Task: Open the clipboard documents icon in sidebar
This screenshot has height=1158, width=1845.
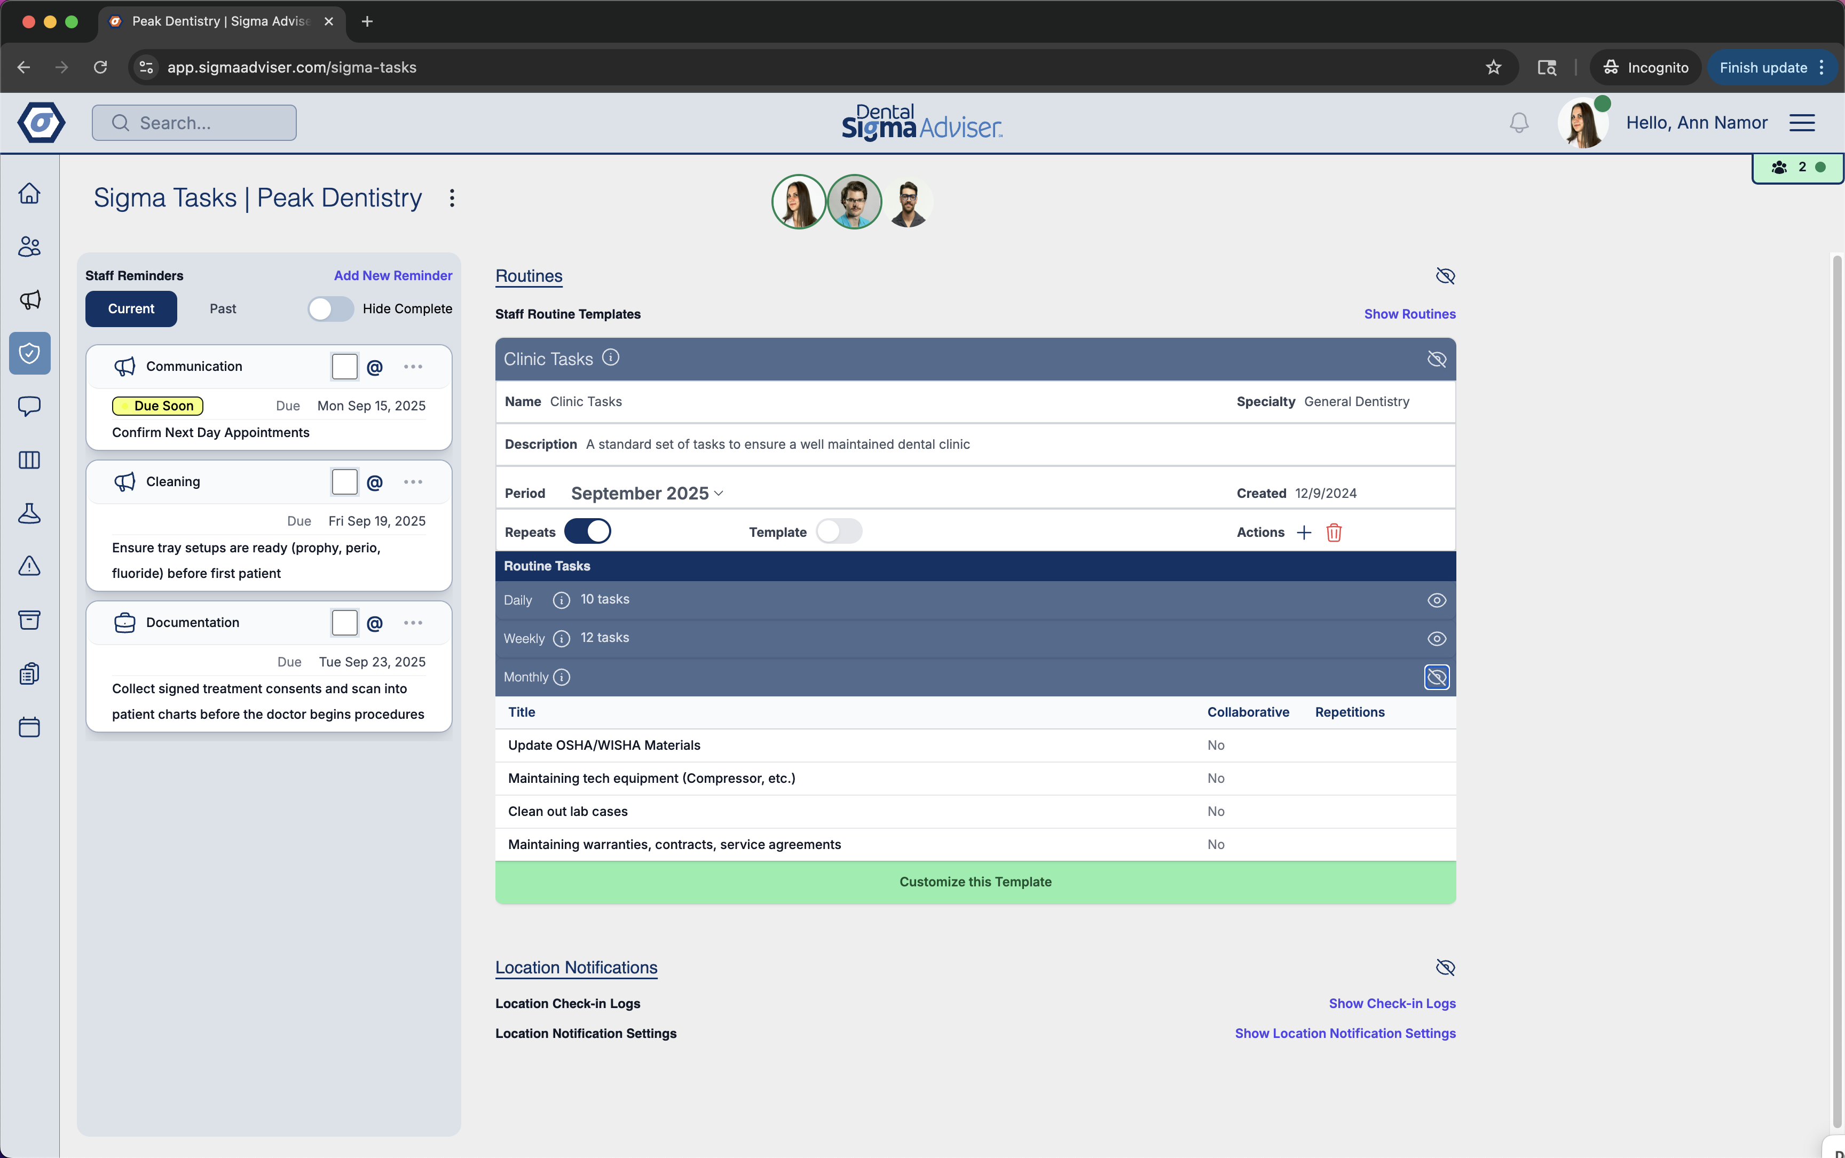Action: click(29, 673)
